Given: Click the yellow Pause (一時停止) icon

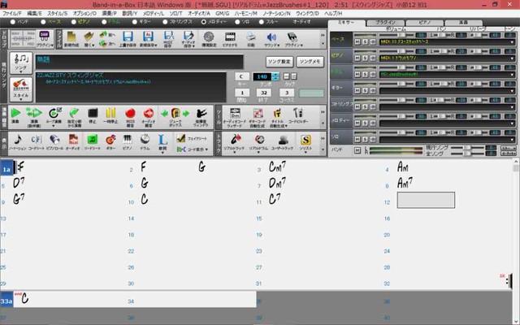Looking at the screenshot, I should (110, 114).
